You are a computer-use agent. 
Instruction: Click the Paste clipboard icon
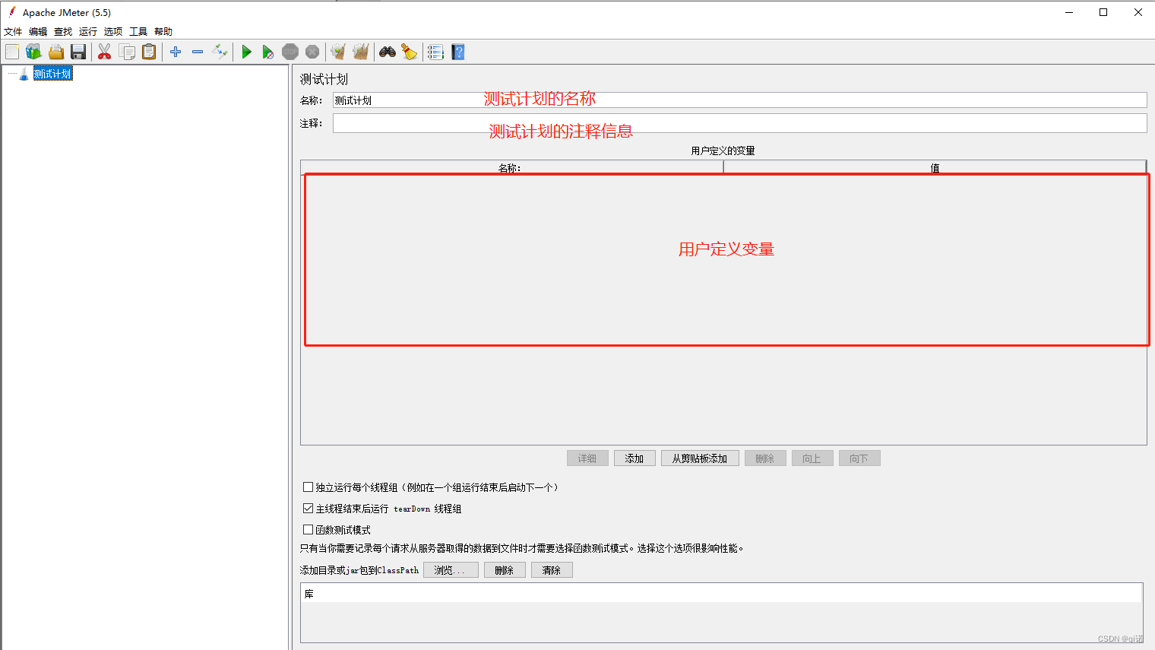click(149, 52)
